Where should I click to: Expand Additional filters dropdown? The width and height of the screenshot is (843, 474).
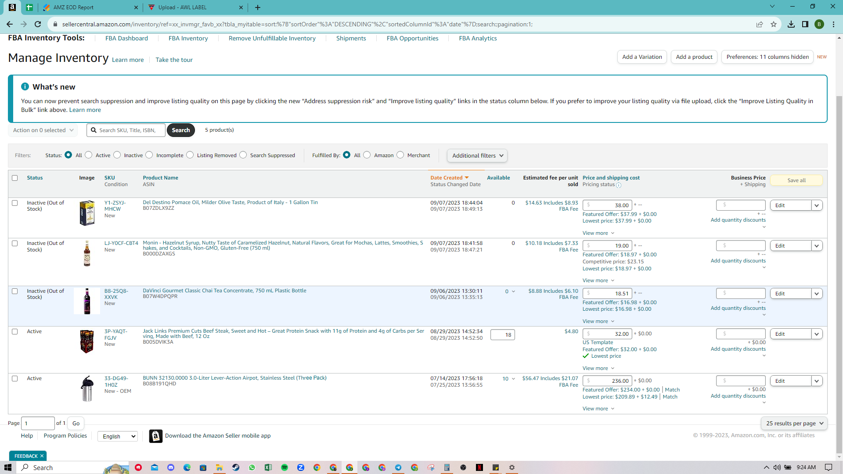click(477, 156)
